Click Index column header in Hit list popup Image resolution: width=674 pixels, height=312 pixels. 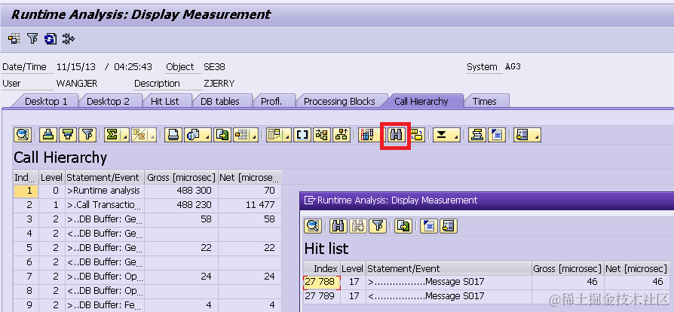coord(322,269)
